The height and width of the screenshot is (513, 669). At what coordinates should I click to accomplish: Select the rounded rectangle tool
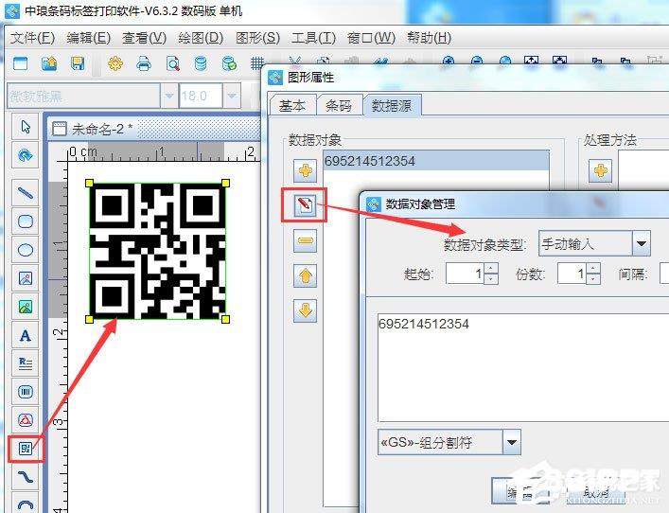(x=26, y=221)
